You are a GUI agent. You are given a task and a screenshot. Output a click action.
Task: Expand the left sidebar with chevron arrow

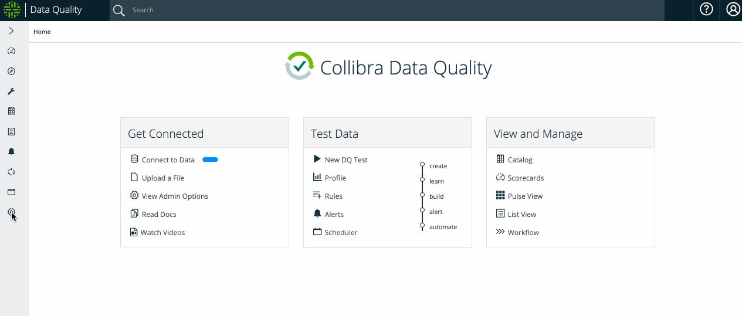(11, 31)
